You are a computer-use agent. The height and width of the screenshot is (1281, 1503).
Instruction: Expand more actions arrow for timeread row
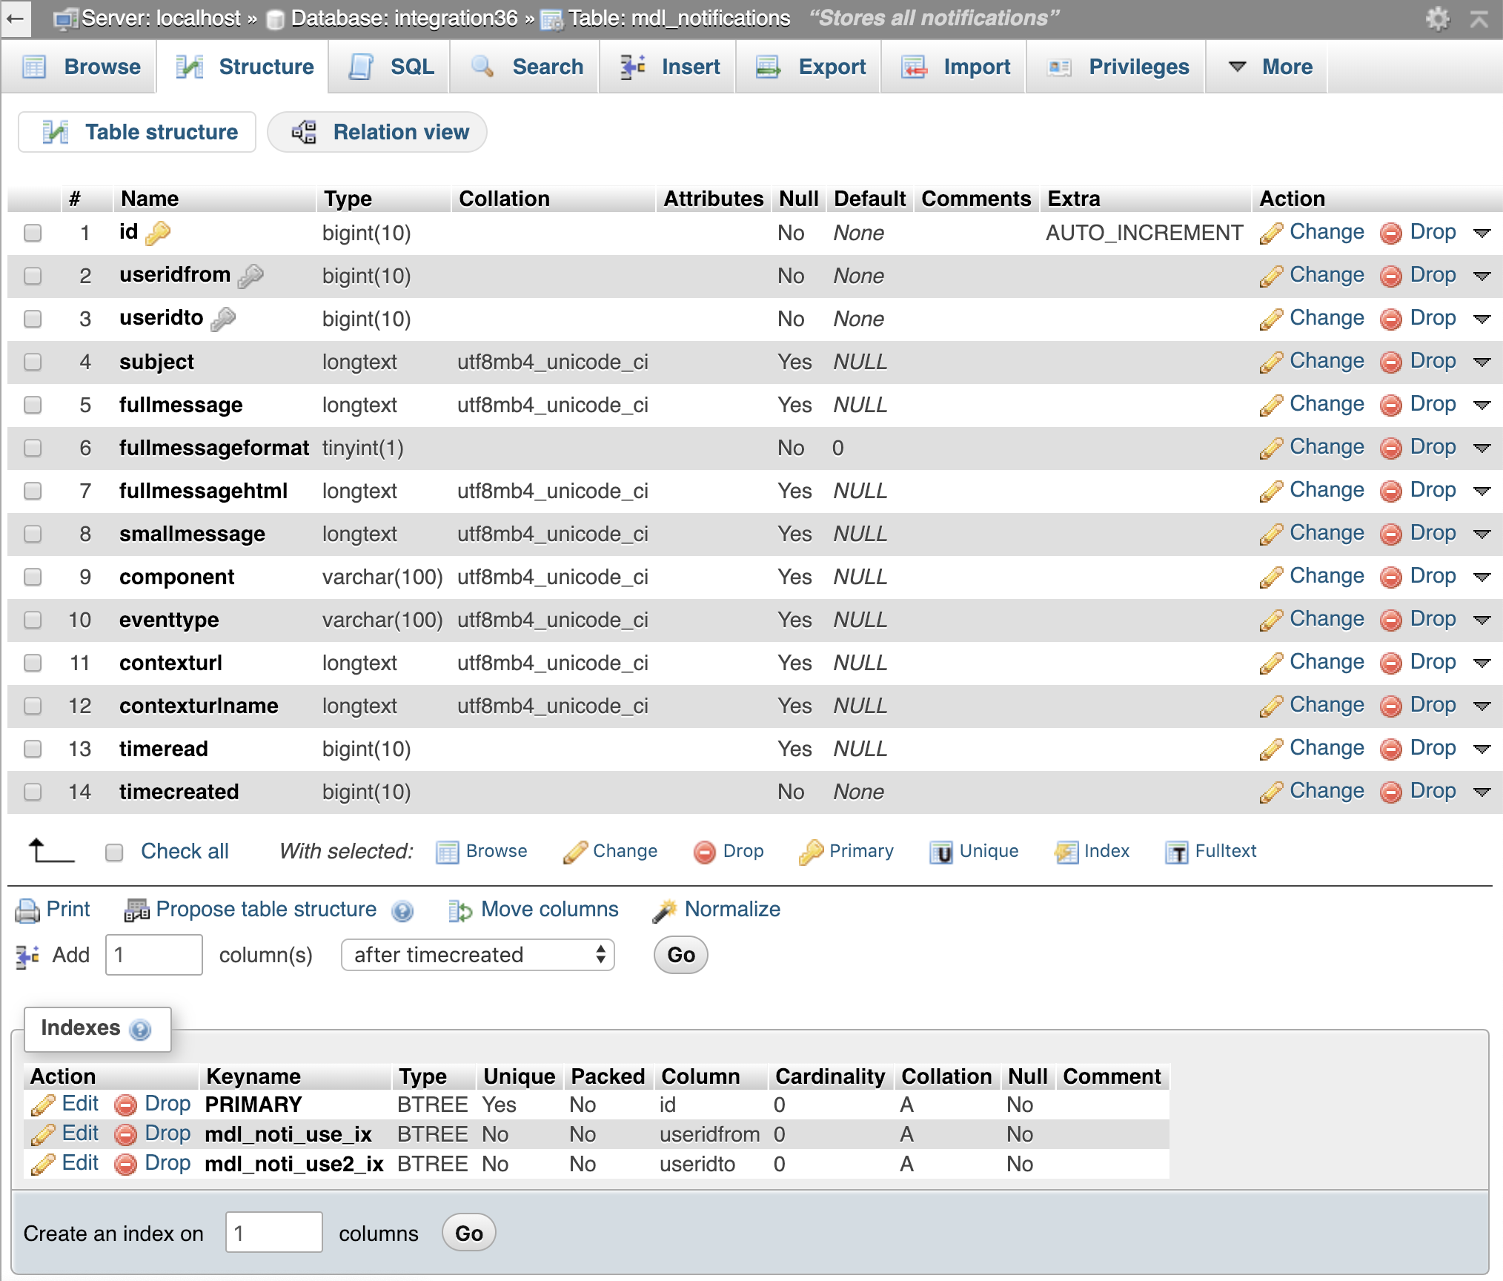point(1482,749)
